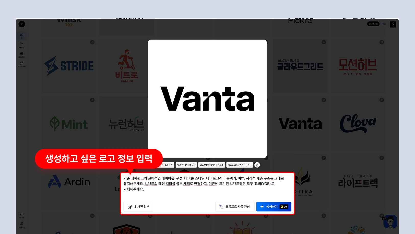The height and width of the screenshot is (234, 415).
Task: Open 베네핏 ticket icon in the sidebar
Action: tap(22, 216)
